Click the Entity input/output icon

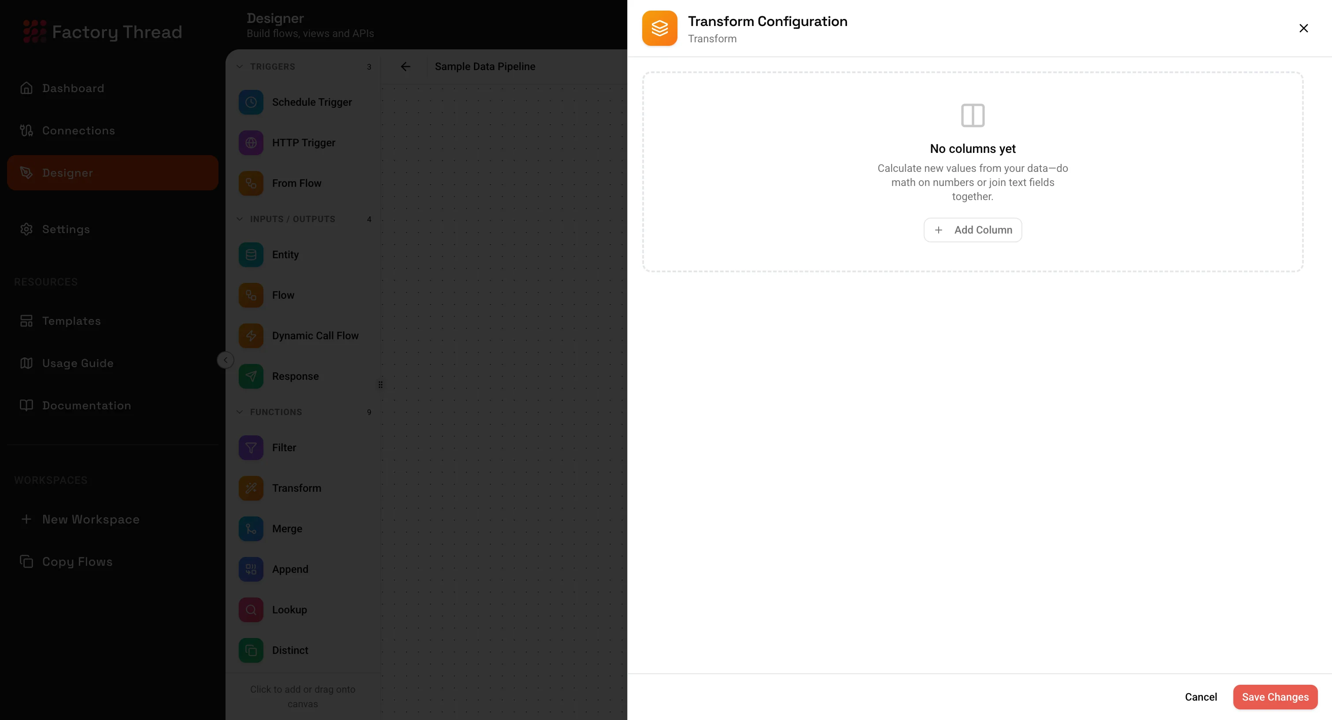[252, 254]
